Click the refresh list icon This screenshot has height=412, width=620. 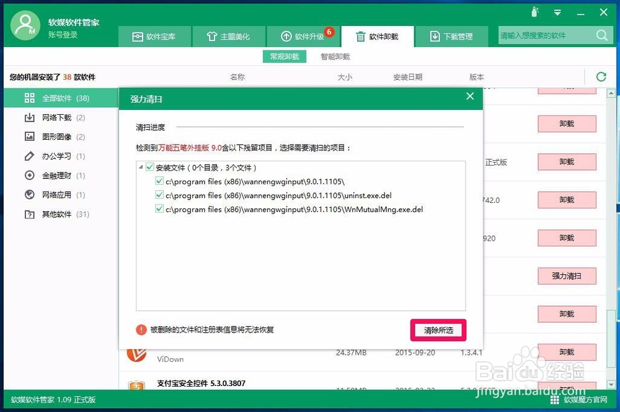[x=601, y=77]
